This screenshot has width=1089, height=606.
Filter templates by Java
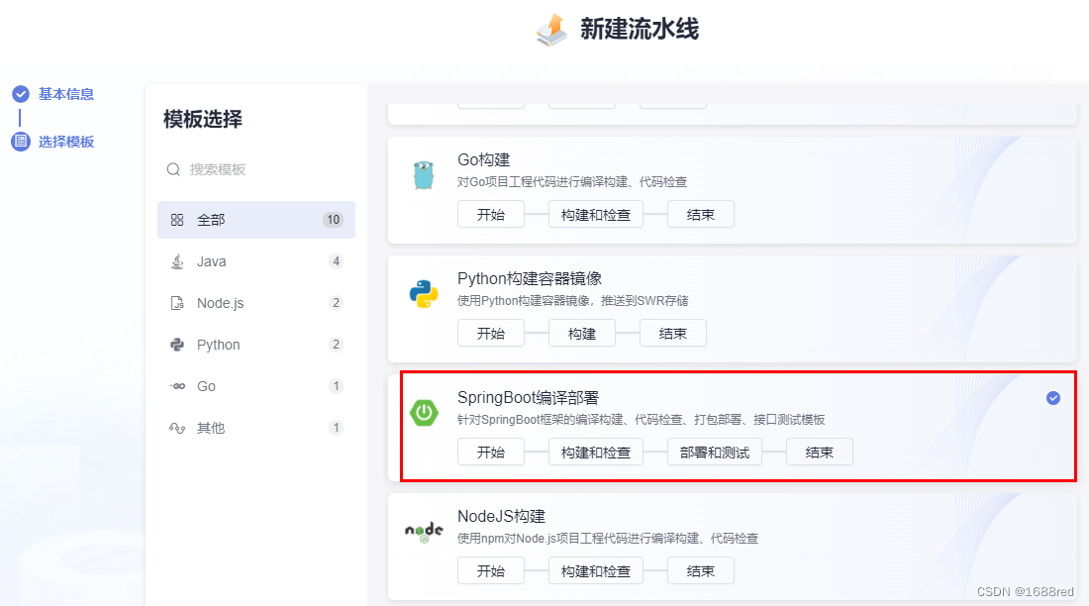[x=256, y=261]
